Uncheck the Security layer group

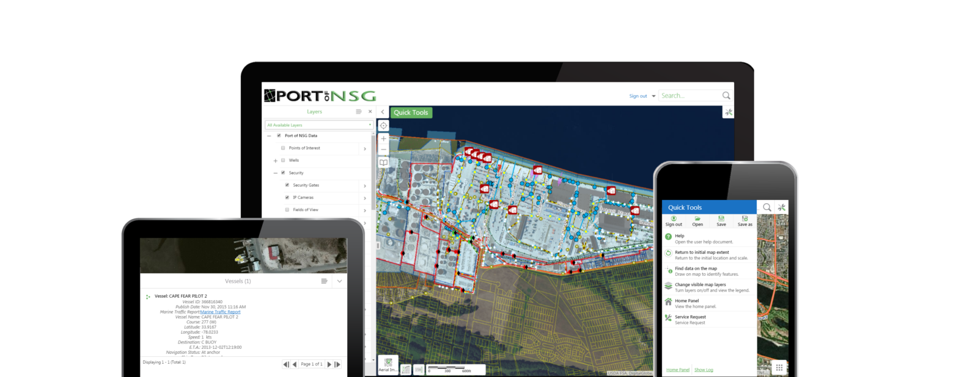(283, 173)
